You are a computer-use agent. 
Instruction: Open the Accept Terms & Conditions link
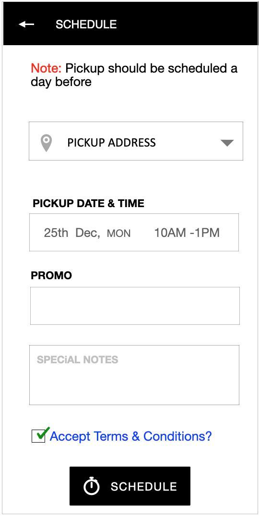coord(130,436)
